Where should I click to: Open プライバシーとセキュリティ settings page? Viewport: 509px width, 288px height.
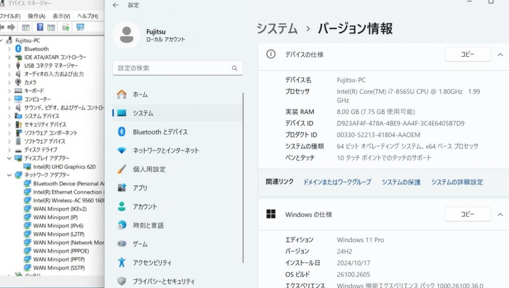pos(178,281)
